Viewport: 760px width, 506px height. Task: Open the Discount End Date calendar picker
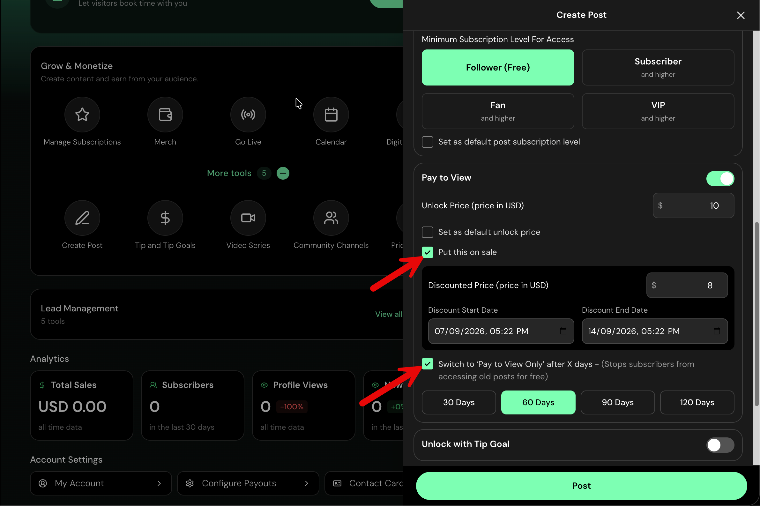coord(716,331)
